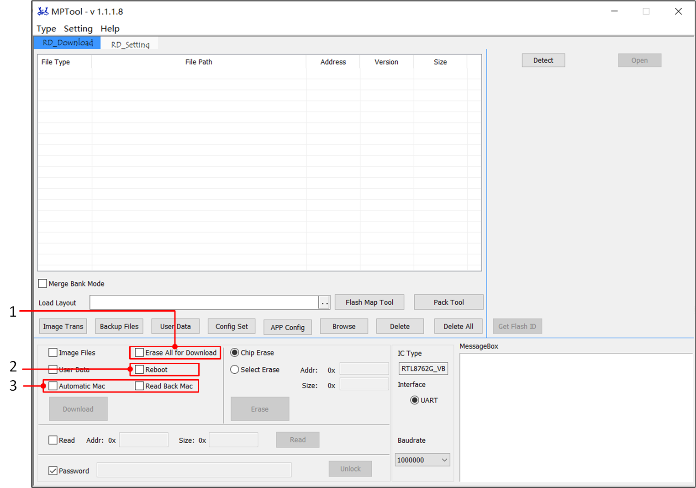The image size is (696, 488).
Task: Open the Flash Map Tool
Action: click(369, 302)
